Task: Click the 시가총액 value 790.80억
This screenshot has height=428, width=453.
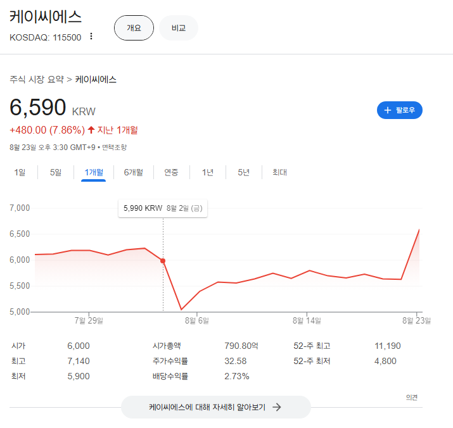Action: click(x=241, y=346)
